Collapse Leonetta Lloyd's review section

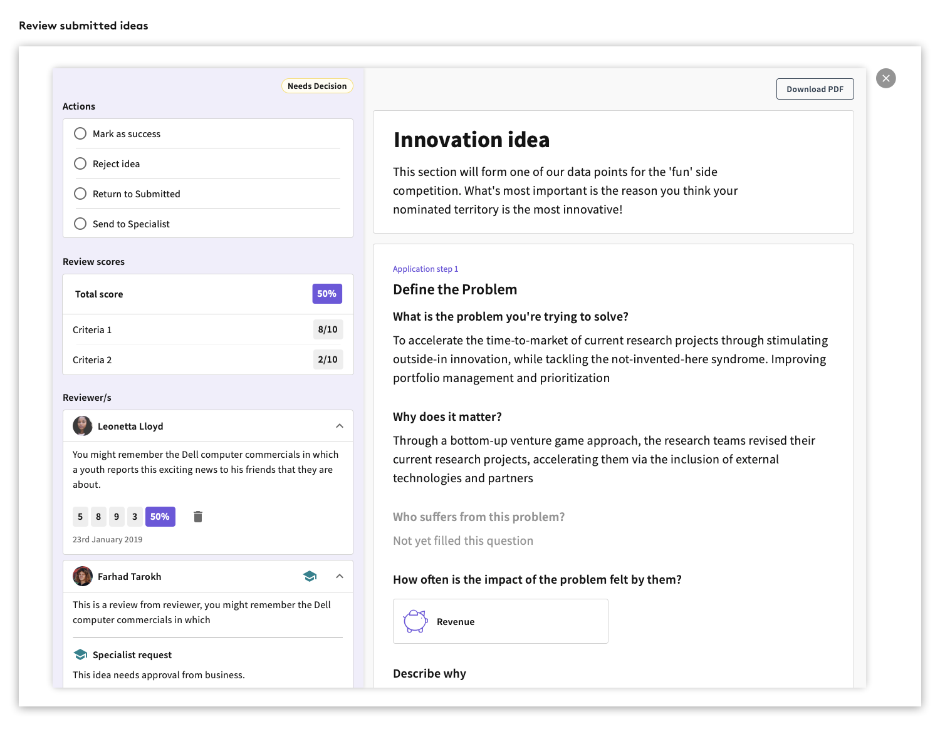tap(340, 426)
